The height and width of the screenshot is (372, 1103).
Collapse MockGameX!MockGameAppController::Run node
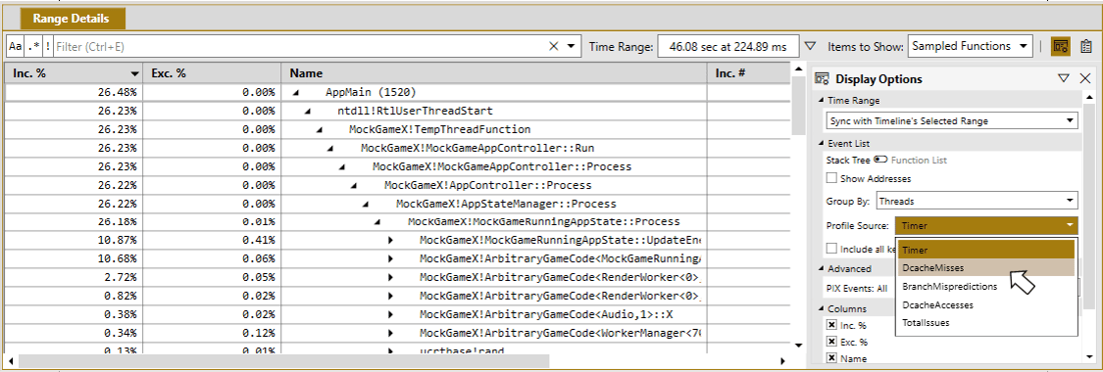(330, 149)
